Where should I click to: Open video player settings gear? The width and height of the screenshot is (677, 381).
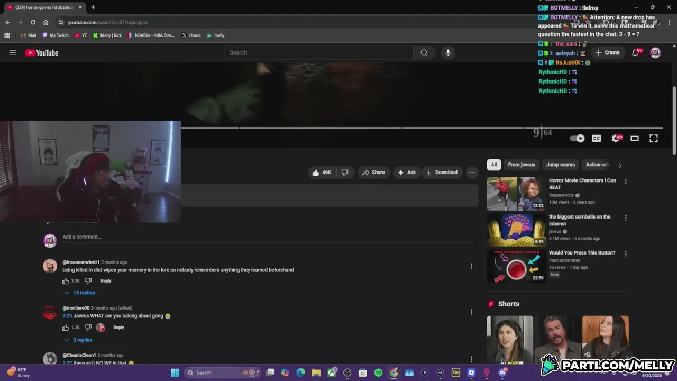click(x=616, y=138)
